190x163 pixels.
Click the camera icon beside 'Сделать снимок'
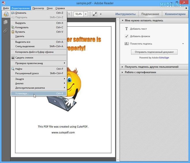[13, 58]
